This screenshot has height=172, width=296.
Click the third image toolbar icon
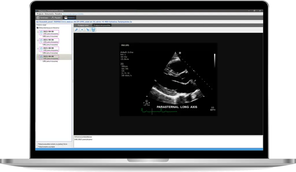click(88, 30)
